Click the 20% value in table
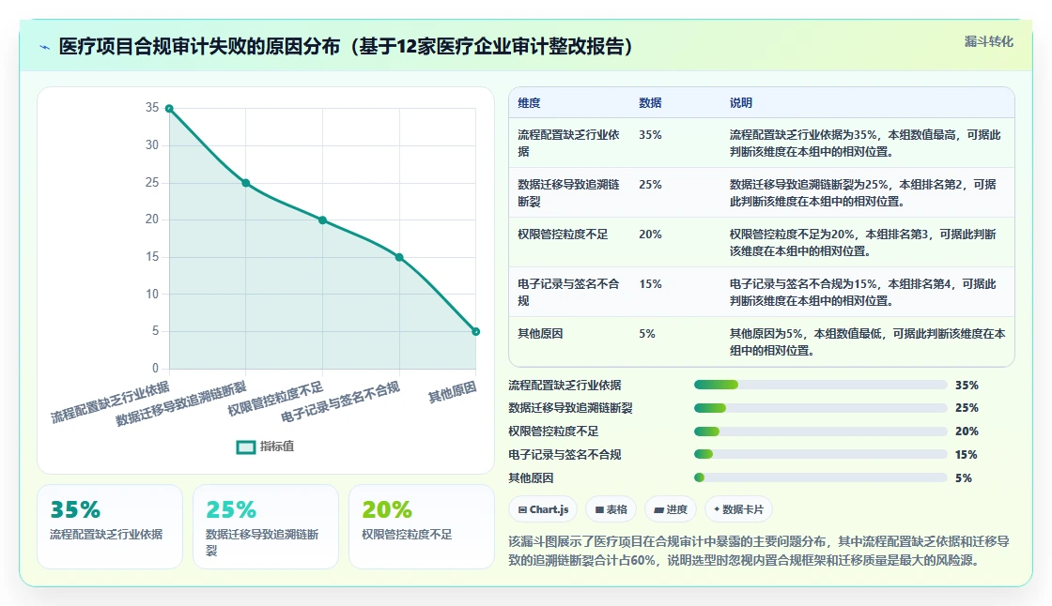1052x606 pixels. click(x=650, y=234)
